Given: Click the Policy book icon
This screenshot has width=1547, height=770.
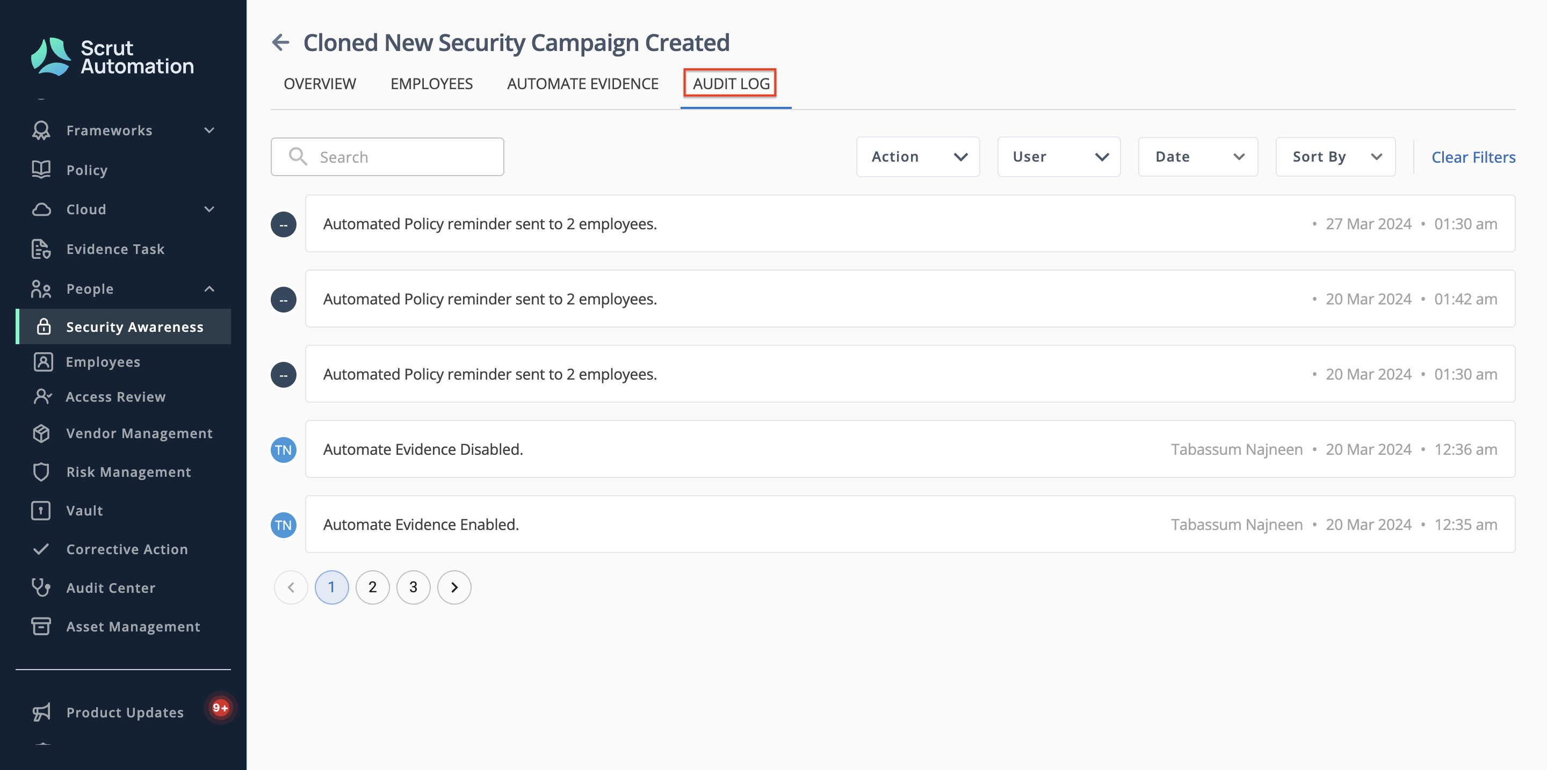Looking at the screenshot, I should (x=41, y=170).
